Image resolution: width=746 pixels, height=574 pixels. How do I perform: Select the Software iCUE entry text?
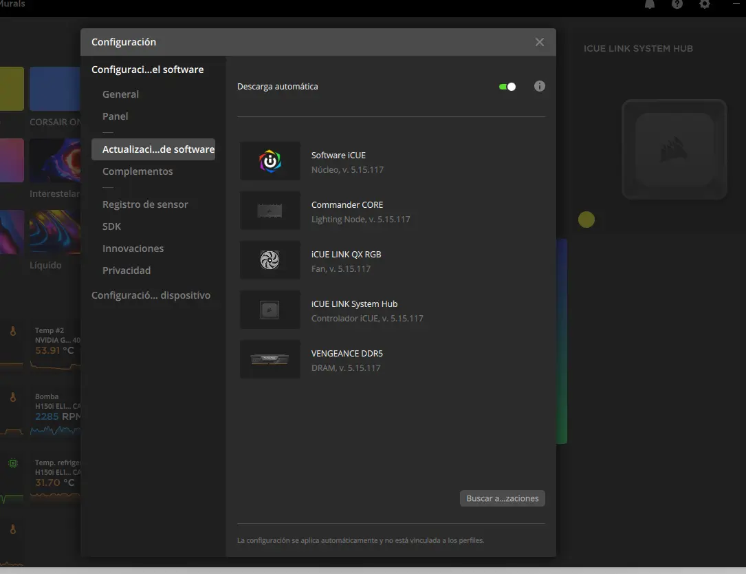(x=338, y=156)
